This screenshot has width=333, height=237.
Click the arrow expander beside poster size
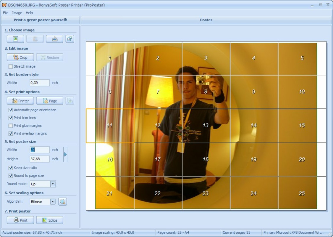(x=65, y=154)
